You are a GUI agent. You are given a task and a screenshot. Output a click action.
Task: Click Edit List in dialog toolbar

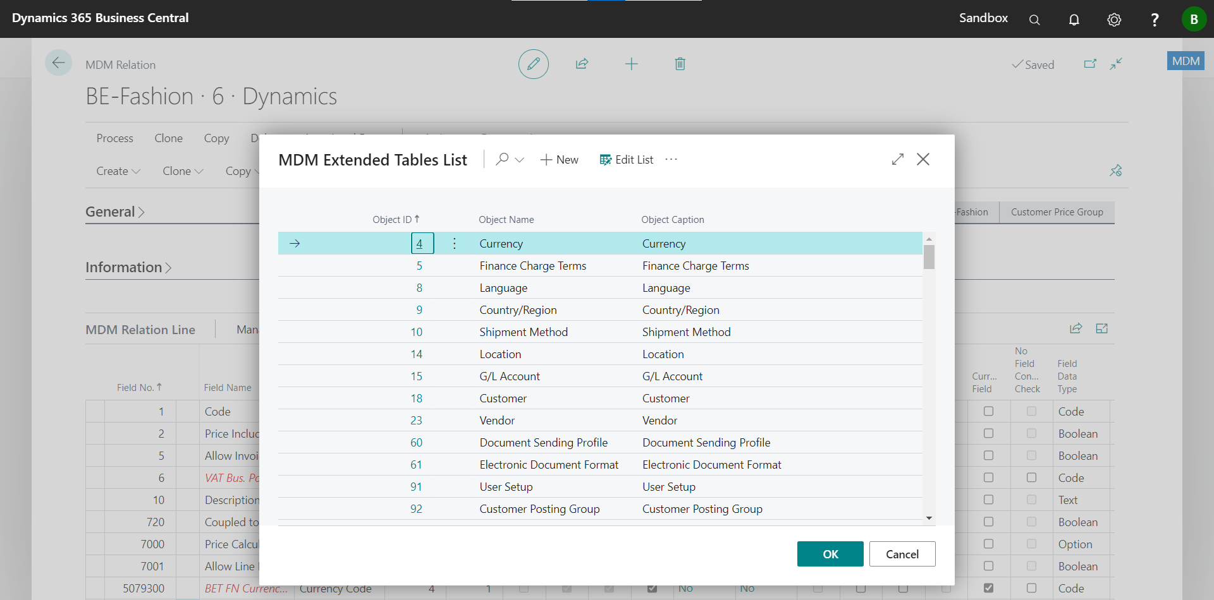(x=627, y=160)
